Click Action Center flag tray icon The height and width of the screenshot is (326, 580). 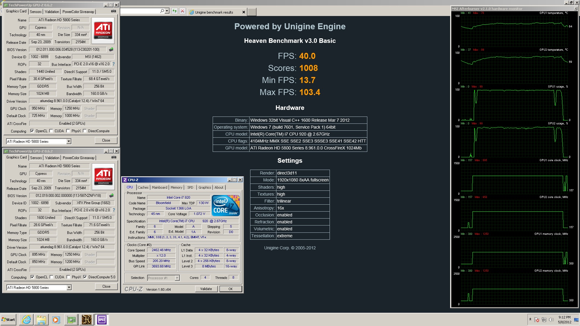click(537, 320)
